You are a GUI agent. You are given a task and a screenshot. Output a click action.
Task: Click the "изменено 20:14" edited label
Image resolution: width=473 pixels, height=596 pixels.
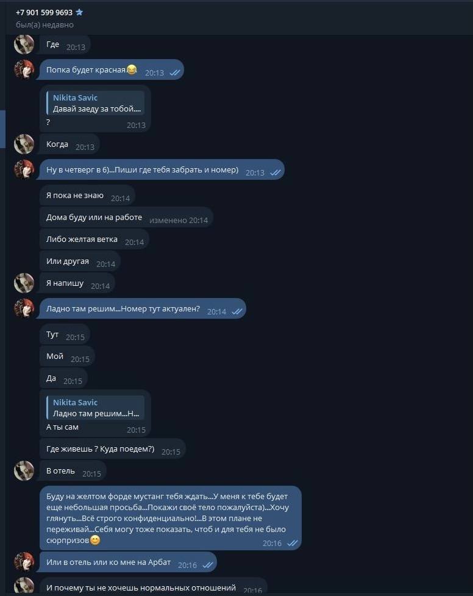179,220
